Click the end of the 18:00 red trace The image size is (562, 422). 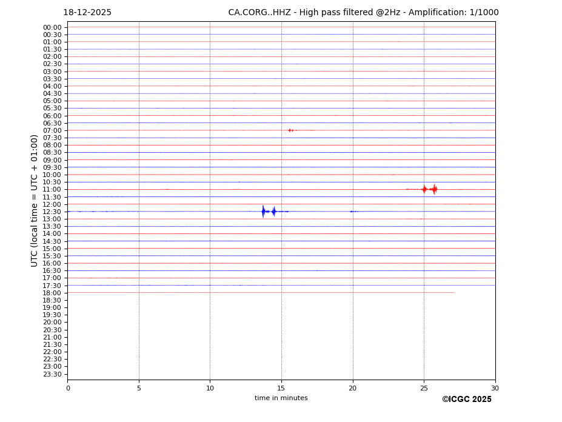pyautogui.click(x=453, y=292)
